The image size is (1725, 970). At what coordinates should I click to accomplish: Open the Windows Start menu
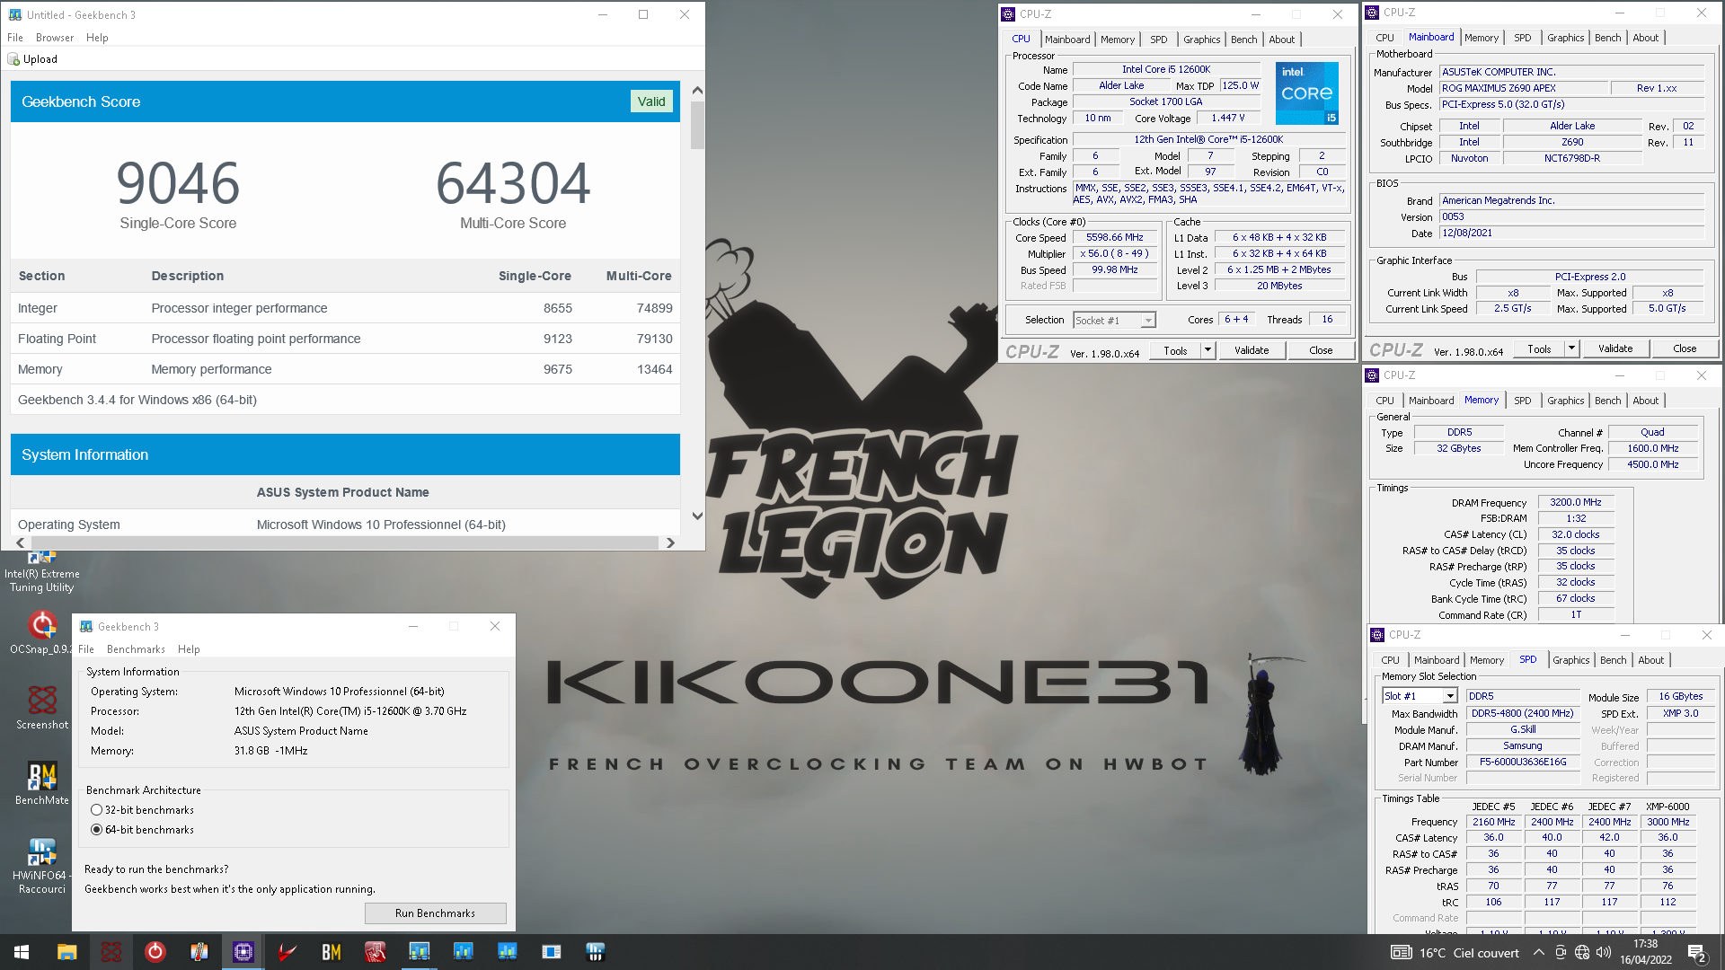[x=22, y=952]
